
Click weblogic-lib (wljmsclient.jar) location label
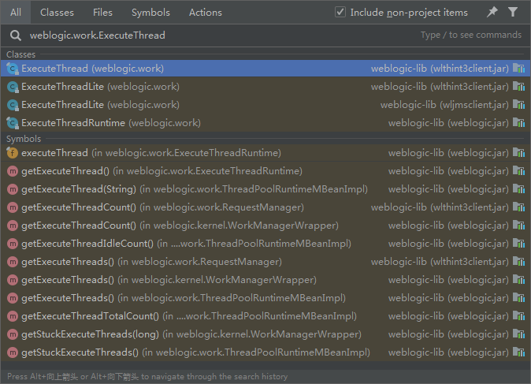point(444,105)
